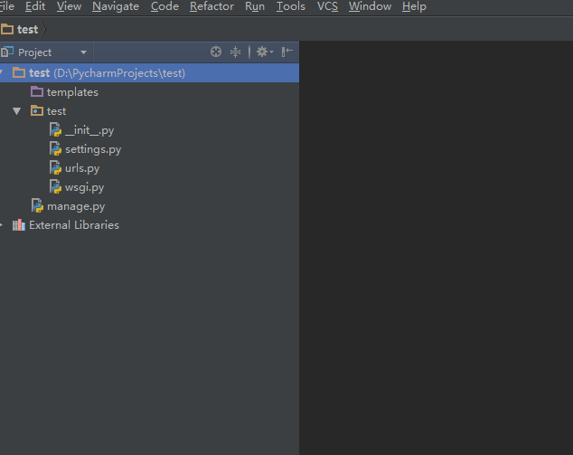Open the Edit menu
Image resolution: width=573 pixels, height=455 pixels.
click(x=35, y=6)
